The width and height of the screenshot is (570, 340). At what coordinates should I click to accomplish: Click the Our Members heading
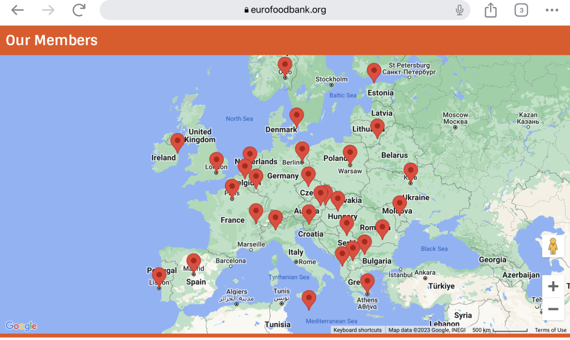click(x=52, y=40)
